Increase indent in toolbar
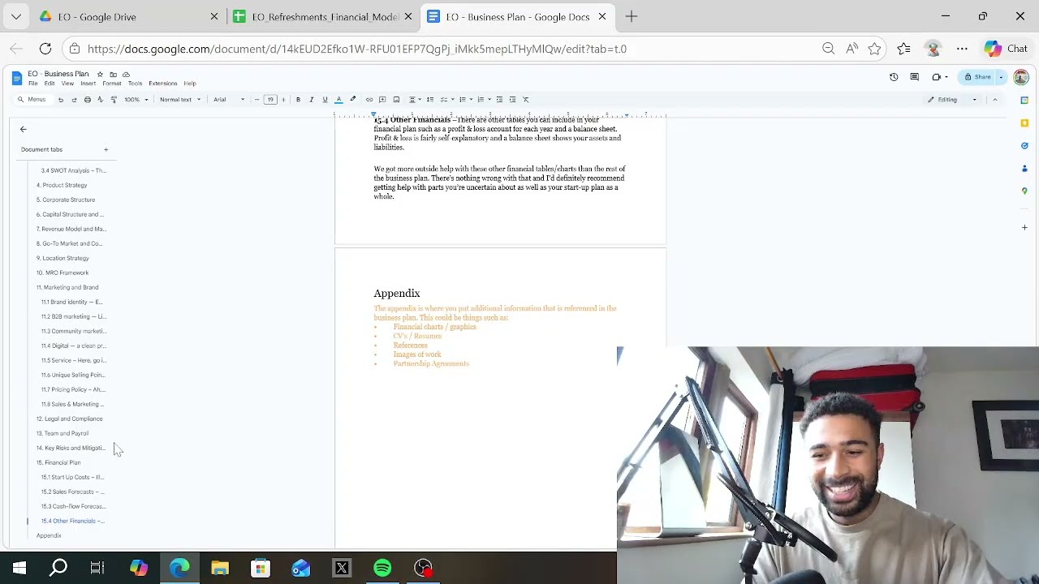The image size is (1039, 584). click(512, 100)
